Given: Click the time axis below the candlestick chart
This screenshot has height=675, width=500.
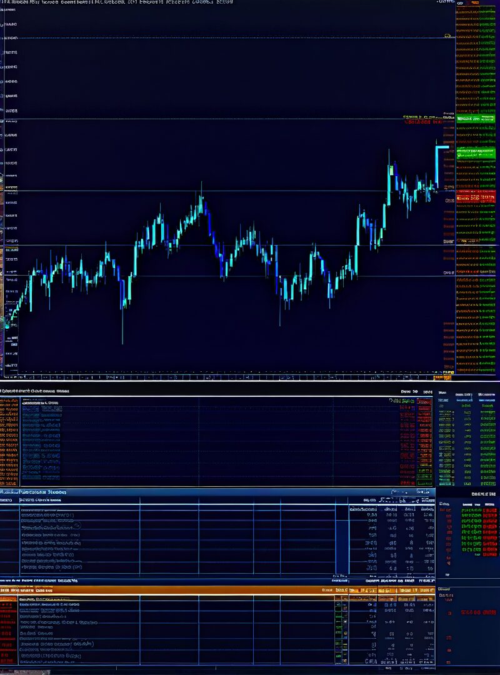Looking at the screenshot, I should tap(225, 377).
